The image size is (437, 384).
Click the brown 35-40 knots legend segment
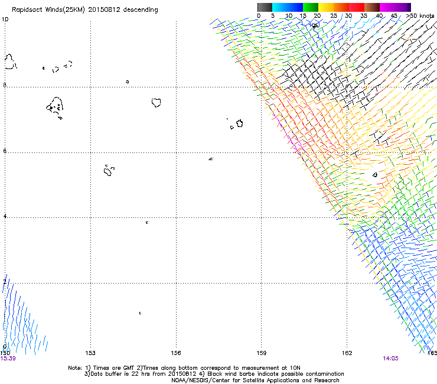(x=372, y=7)
